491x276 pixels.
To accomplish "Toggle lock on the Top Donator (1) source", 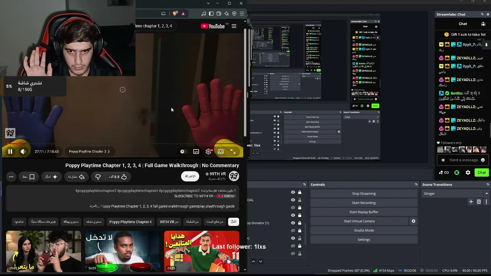I will tap(300, 223).
